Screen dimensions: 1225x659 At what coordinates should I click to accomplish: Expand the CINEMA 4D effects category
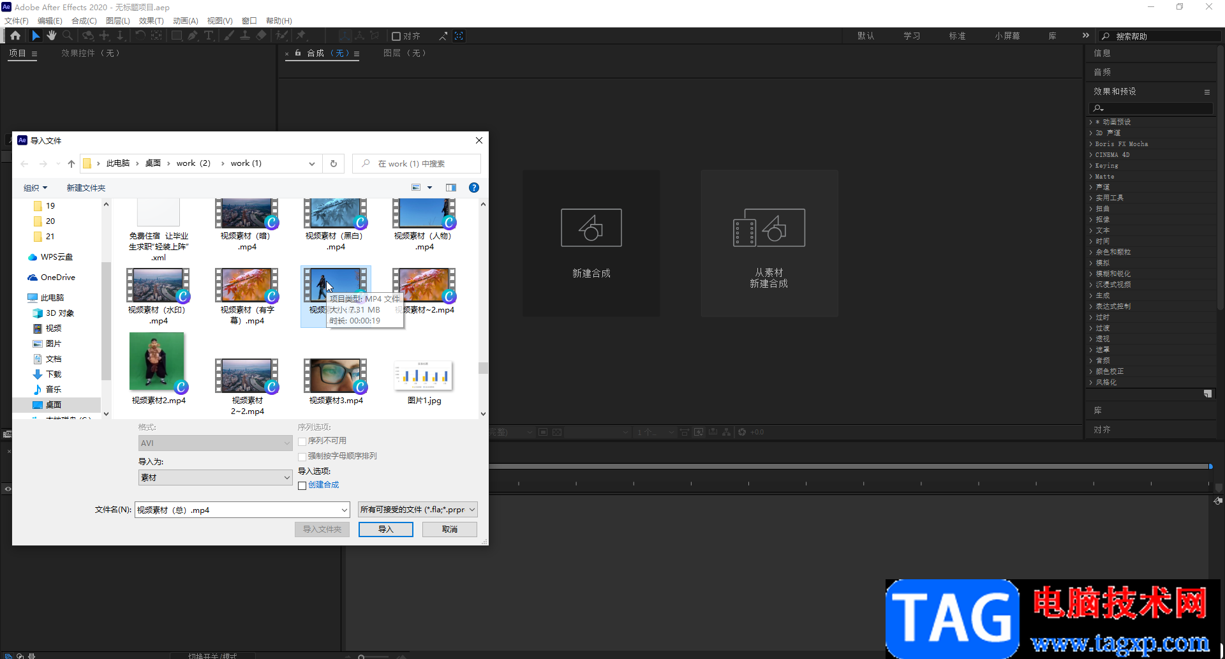click(1091, 154)
